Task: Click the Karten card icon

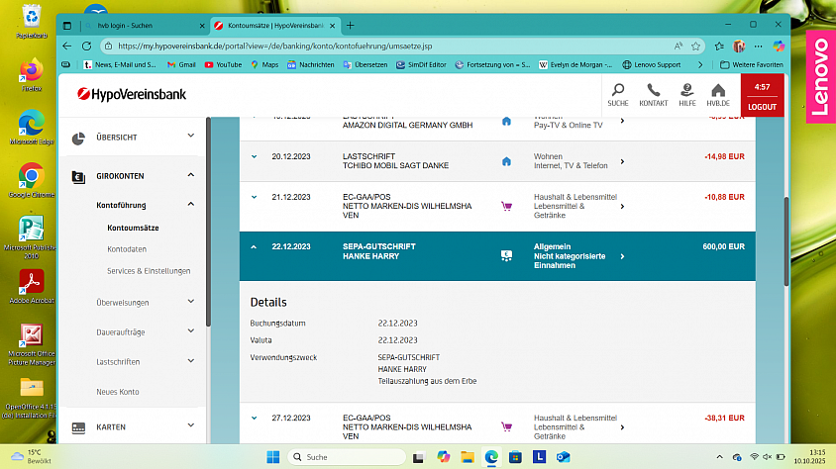Action: (x=78, y=428)
